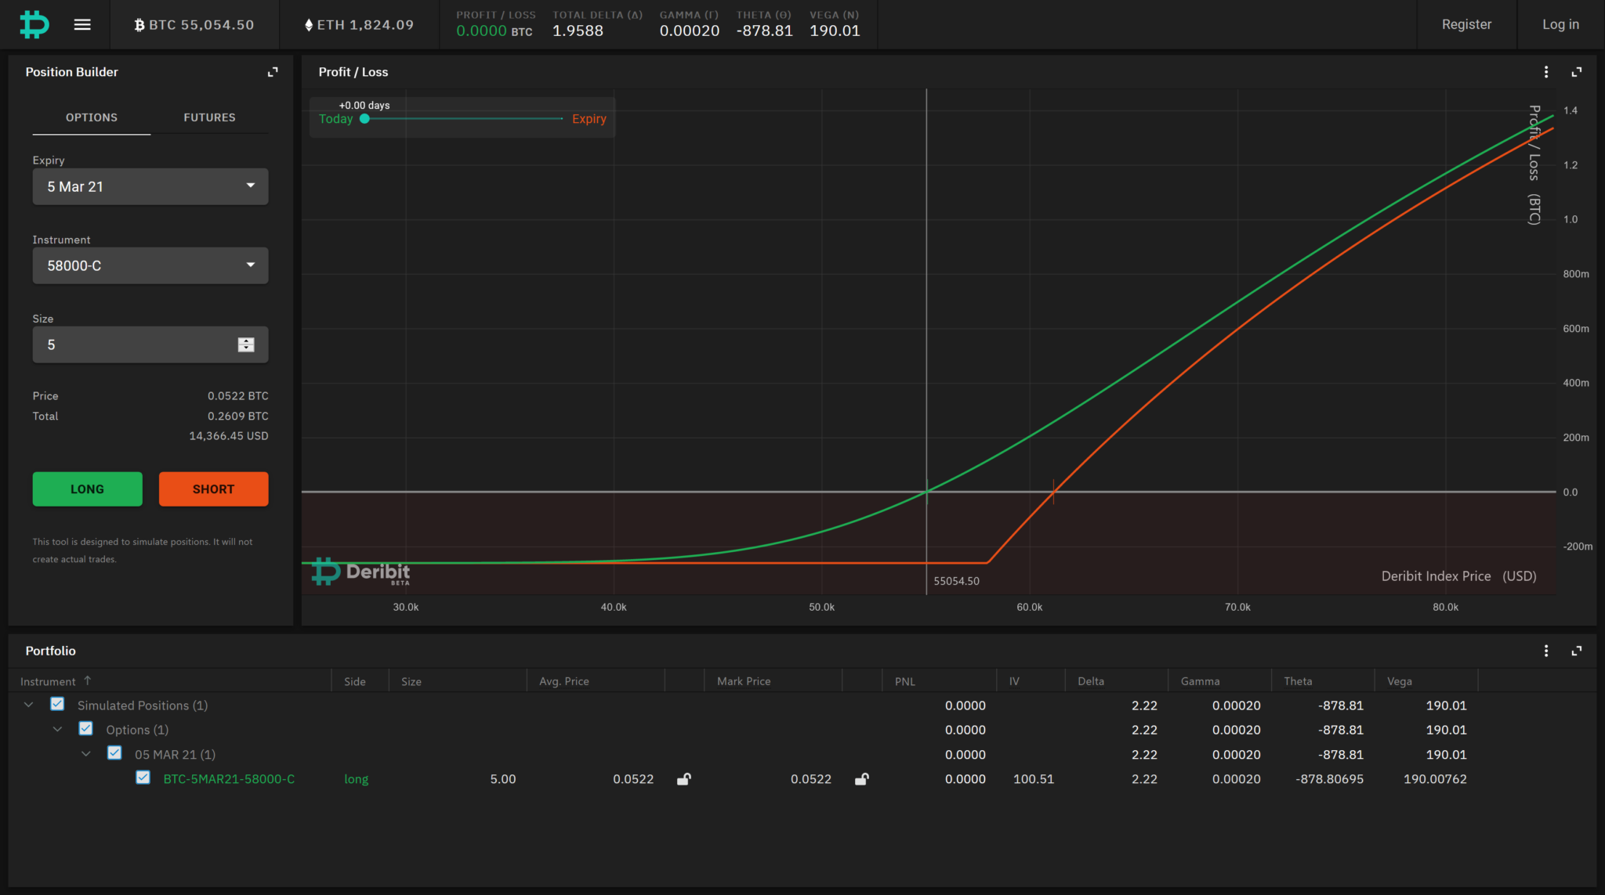1605x895 pixels.
Task: Uncheck the BTC-5MAR21-58000-C position checkbox
Action: tap(143, 777)
